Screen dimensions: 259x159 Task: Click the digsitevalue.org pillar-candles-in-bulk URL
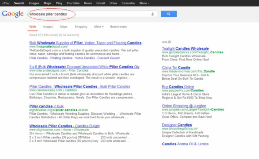tap(59, 110)
